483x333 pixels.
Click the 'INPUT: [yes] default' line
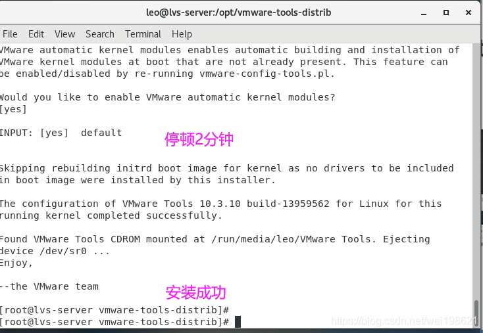tap(61, 133)
